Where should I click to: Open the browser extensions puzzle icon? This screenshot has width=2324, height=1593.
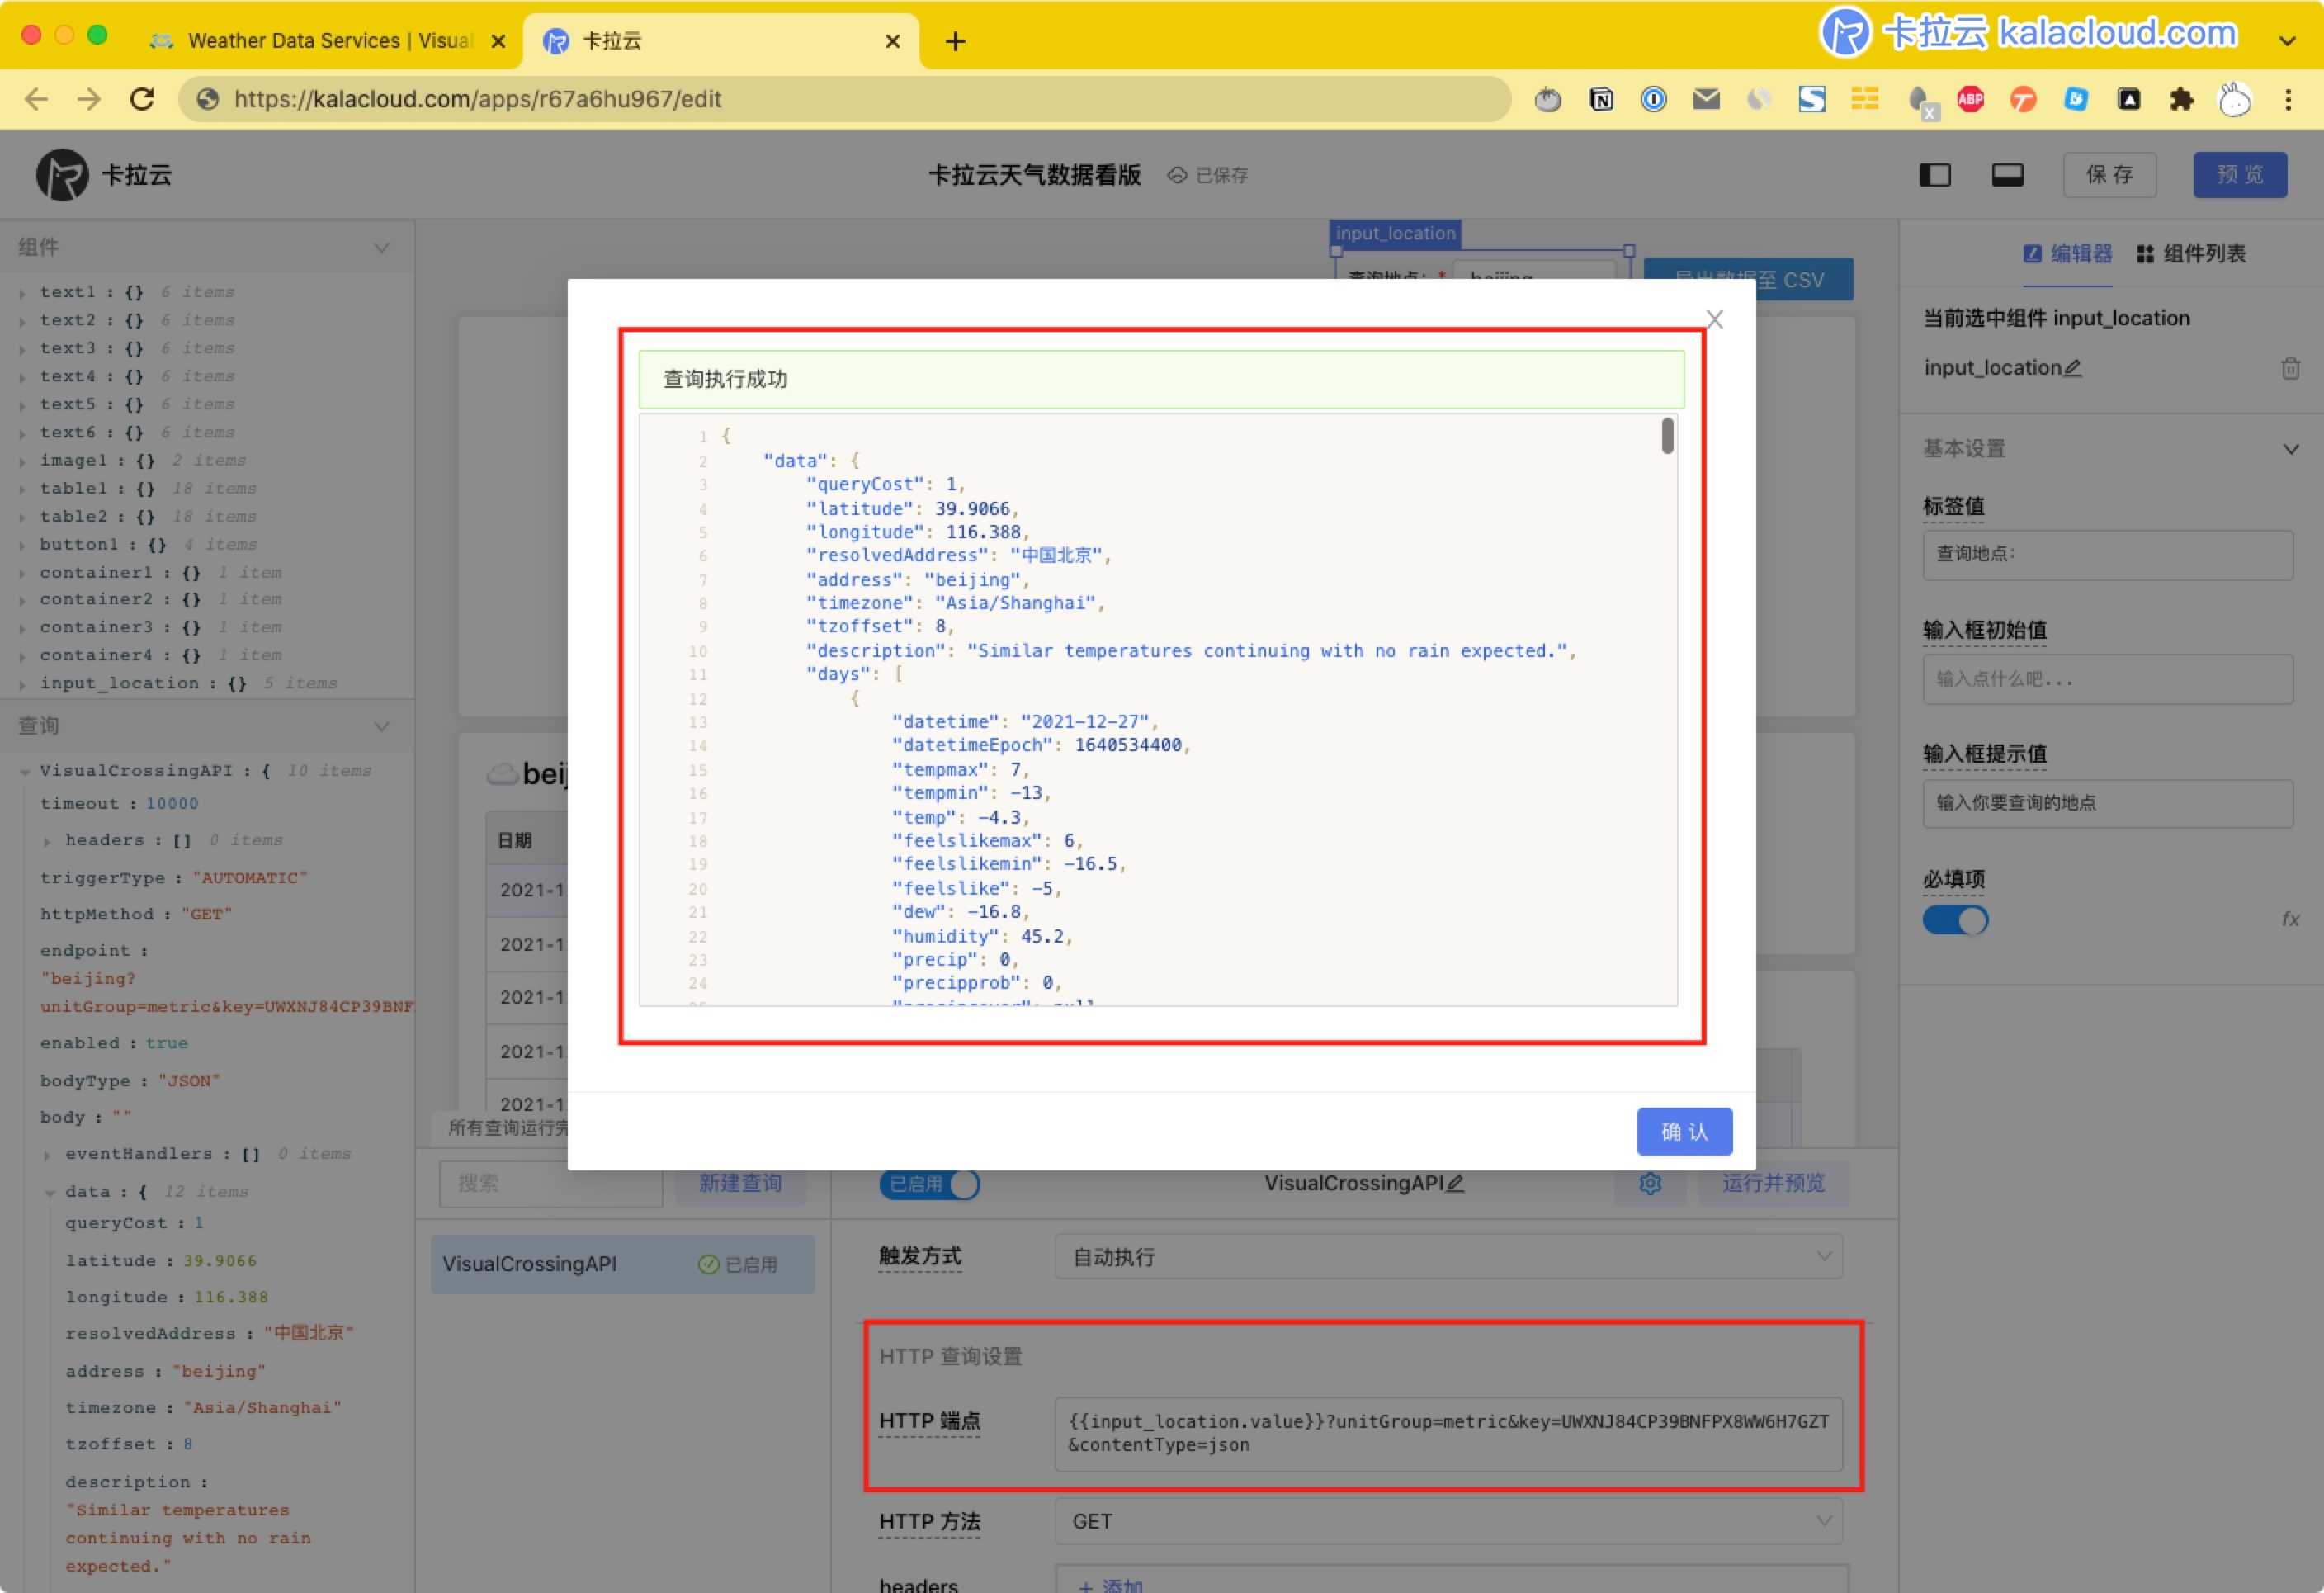coord(2181,99)
